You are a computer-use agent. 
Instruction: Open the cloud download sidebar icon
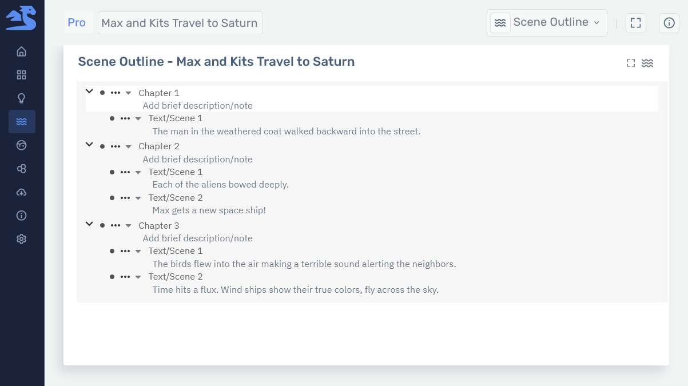21,192
